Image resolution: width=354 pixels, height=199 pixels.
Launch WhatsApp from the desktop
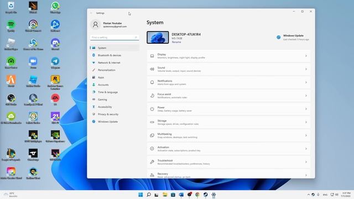click(x=55, y=7)
